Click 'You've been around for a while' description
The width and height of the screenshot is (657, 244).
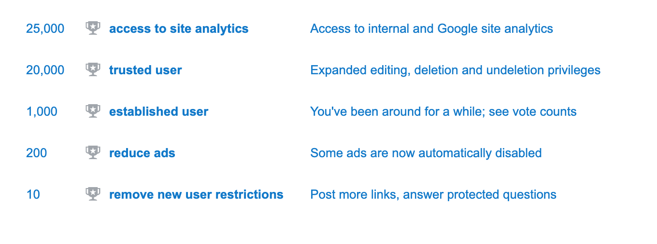[397, 112]
